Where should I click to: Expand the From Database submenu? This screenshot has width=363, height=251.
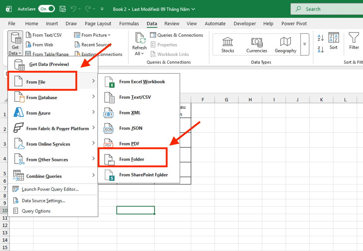pos(53,97)
